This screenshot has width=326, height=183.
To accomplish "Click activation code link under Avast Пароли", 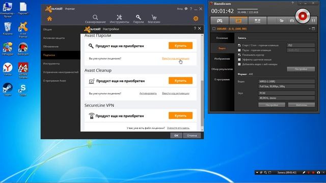I will click(x=176, y=58).
